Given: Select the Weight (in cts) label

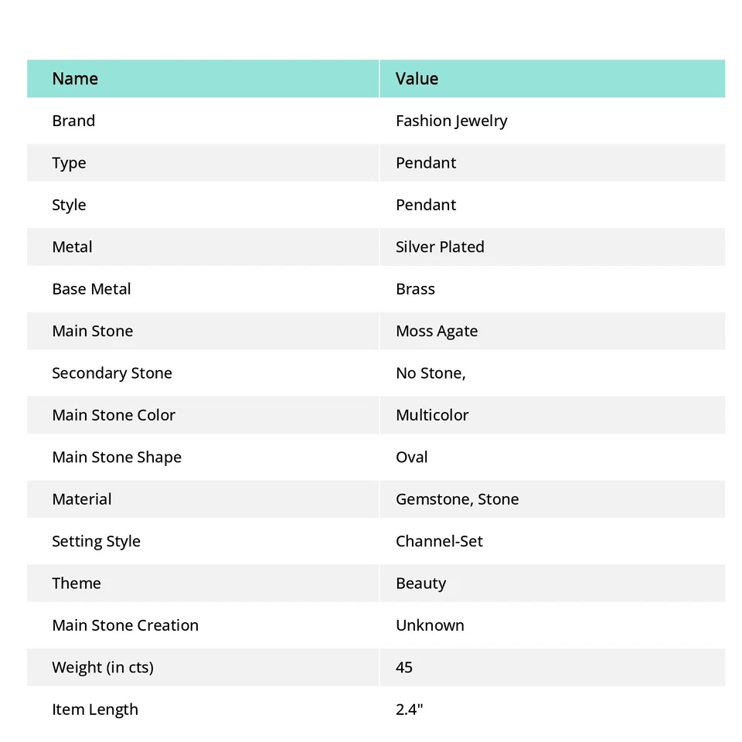Looking at the screenshot, I should coord(103,668).
